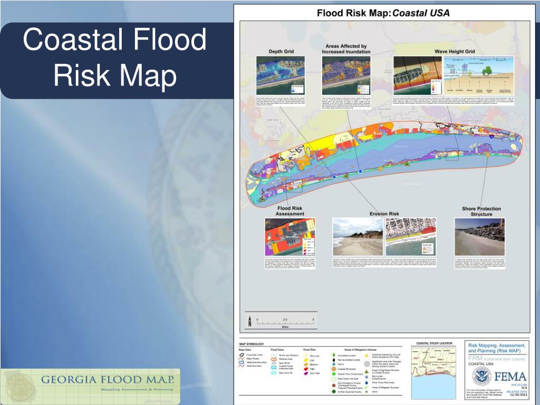This screenshot has width=540, height=405.
Task: Click the 'Shore Protection Structure' label
Action: (x=481, y=211)
